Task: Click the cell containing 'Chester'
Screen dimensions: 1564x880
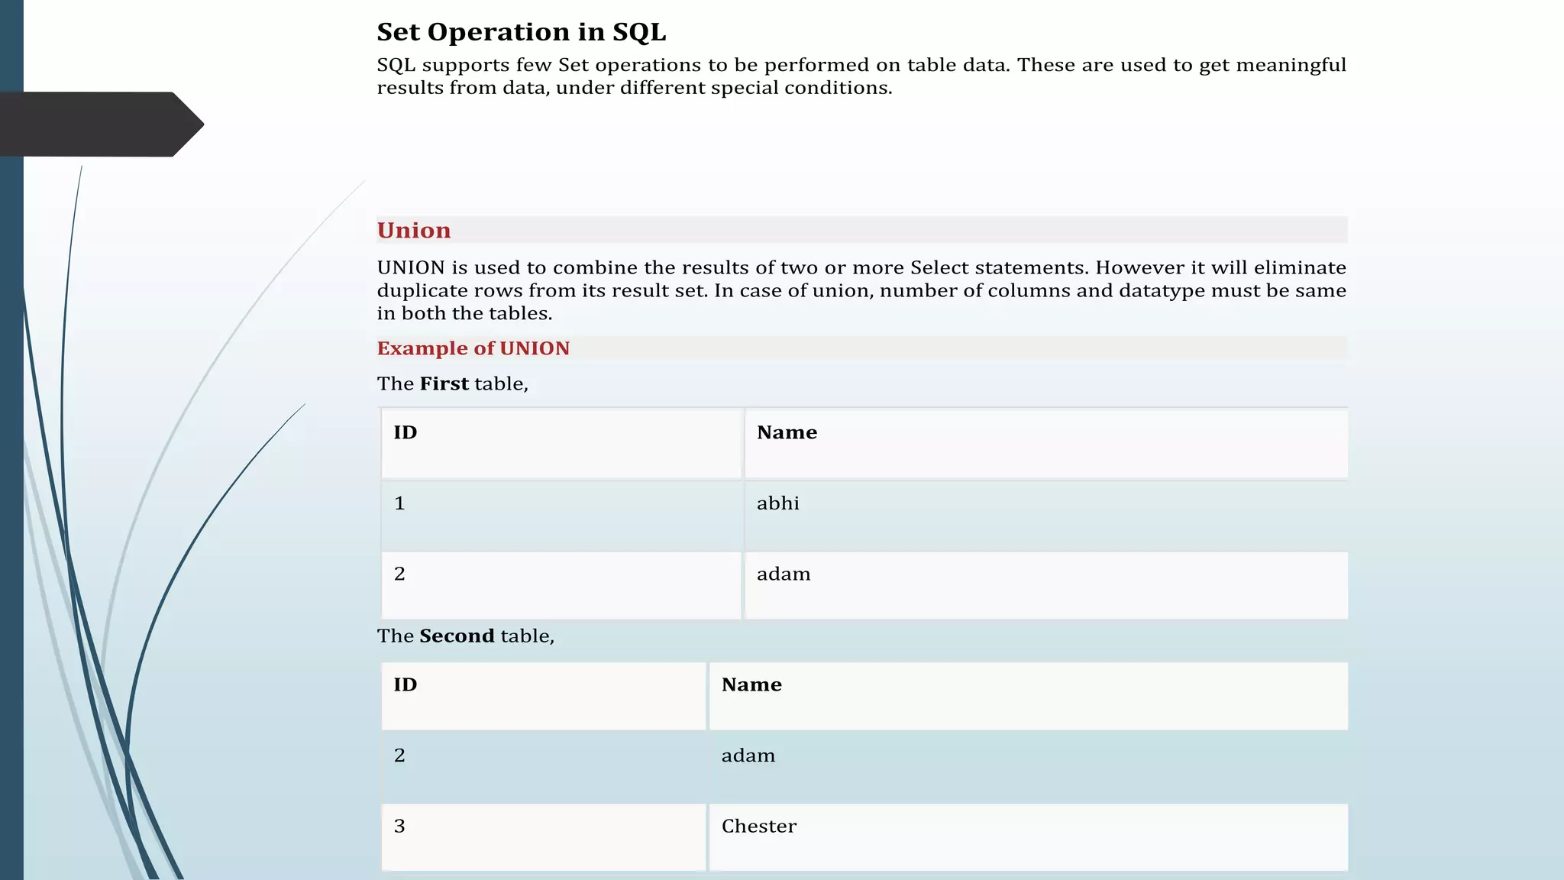Action: coord(1029,837)
